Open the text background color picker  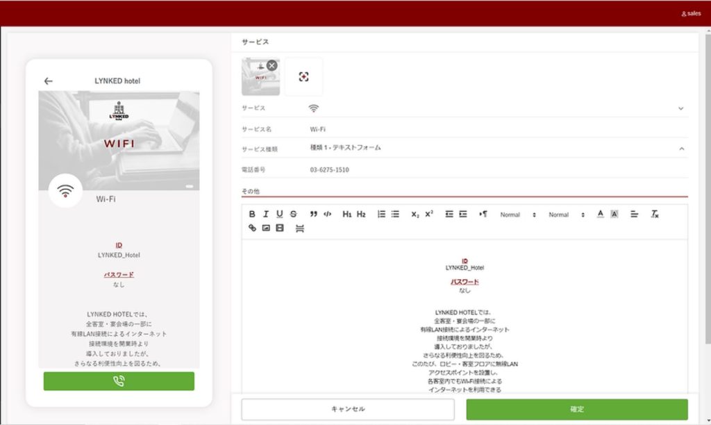click(x=614, y=214)
